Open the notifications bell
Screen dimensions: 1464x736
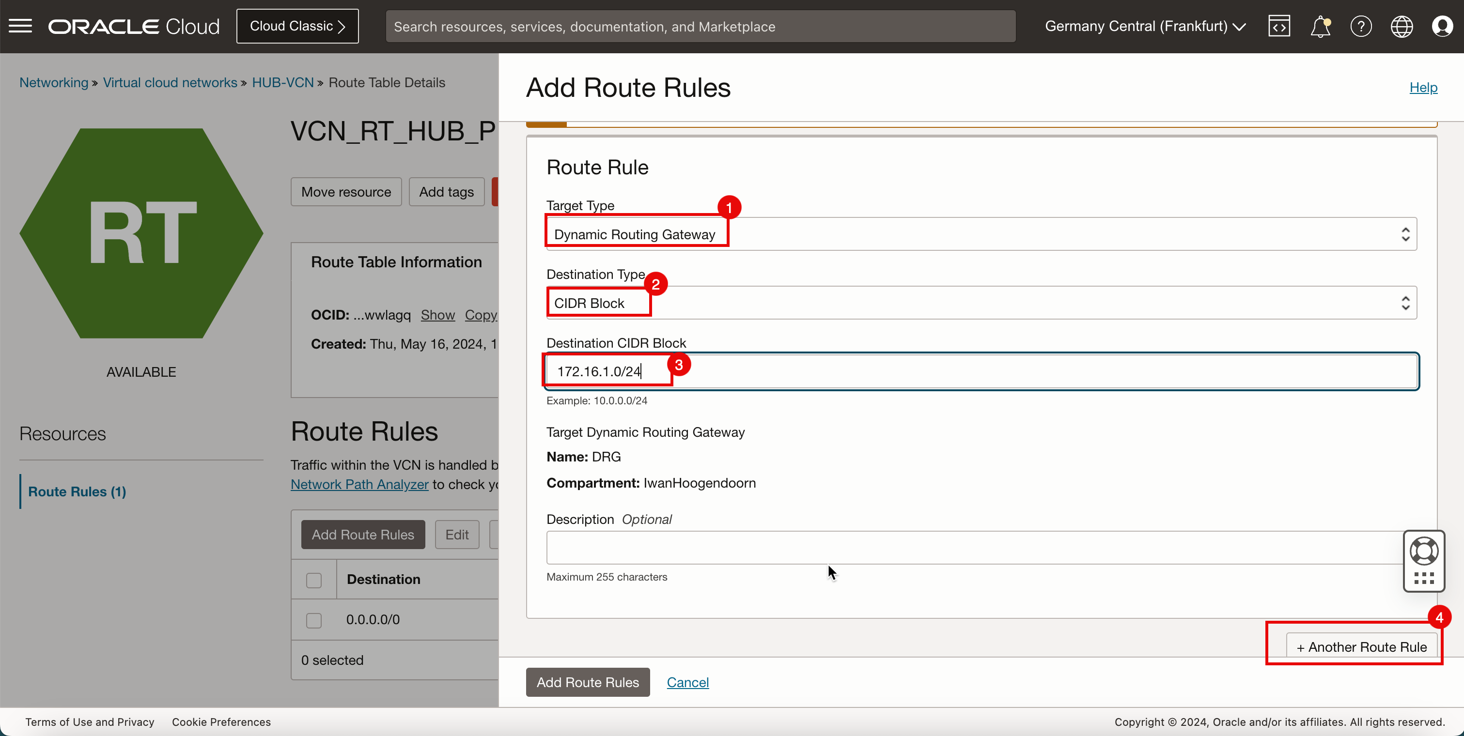pyautogui.click(x=1320, y=26)
